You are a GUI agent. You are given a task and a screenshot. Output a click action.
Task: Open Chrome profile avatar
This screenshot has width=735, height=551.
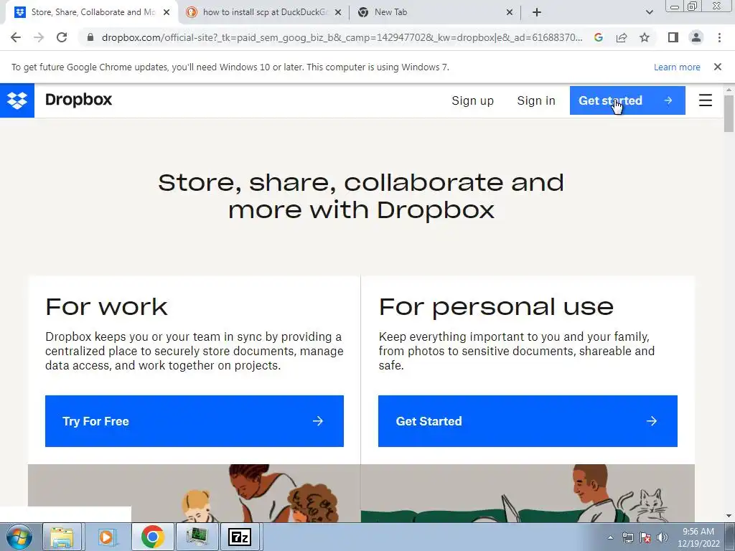(696, 37)
